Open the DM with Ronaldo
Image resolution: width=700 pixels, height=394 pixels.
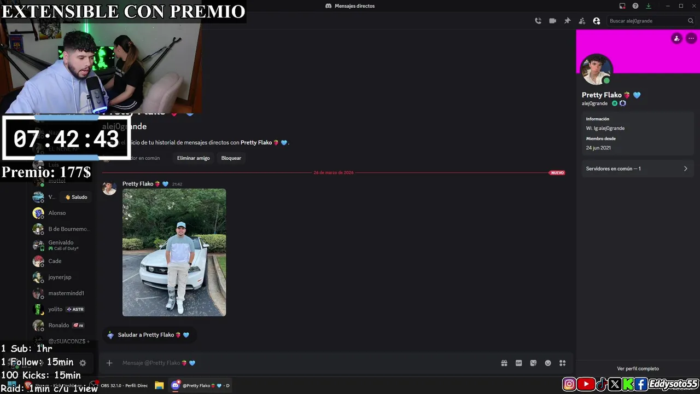coord(61,326)
